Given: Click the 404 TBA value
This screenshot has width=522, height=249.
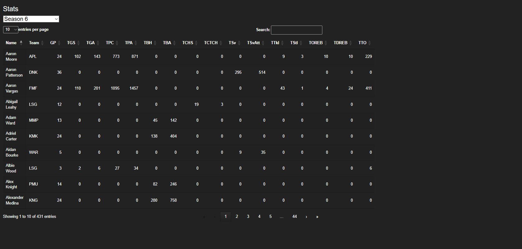Looking at the screenshot, I should [x=173, y=136].
